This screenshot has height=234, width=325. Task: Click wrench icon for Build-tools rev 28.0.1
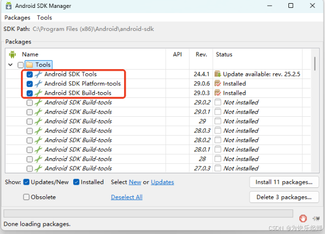click(x=38, y=150)
